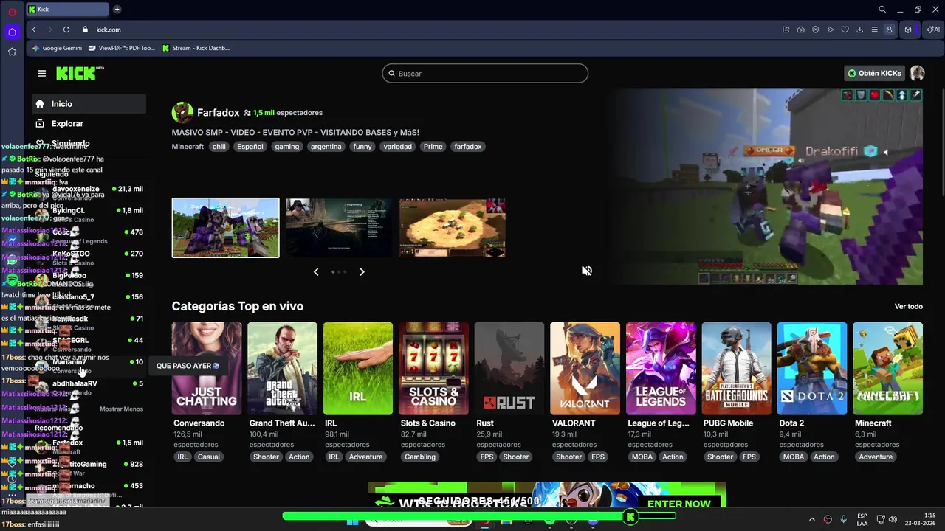This screenshot has height=531, width=945.
Task: Focus the Buscar search field
Action: [485, 74]
